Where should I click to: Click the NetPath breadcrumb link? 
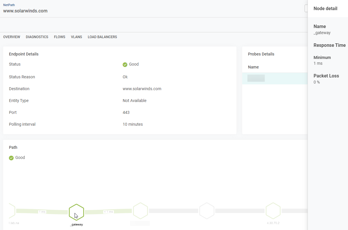coord(9,5)
